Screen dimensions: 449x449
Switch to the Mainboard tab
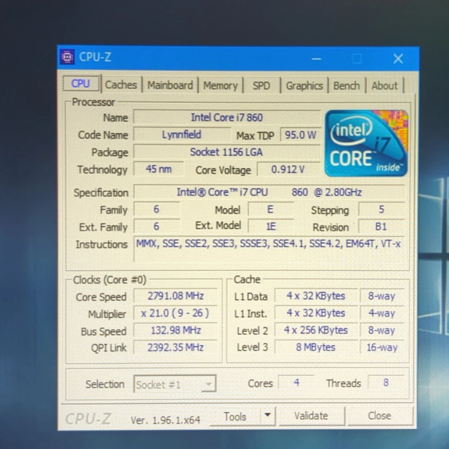170,85
